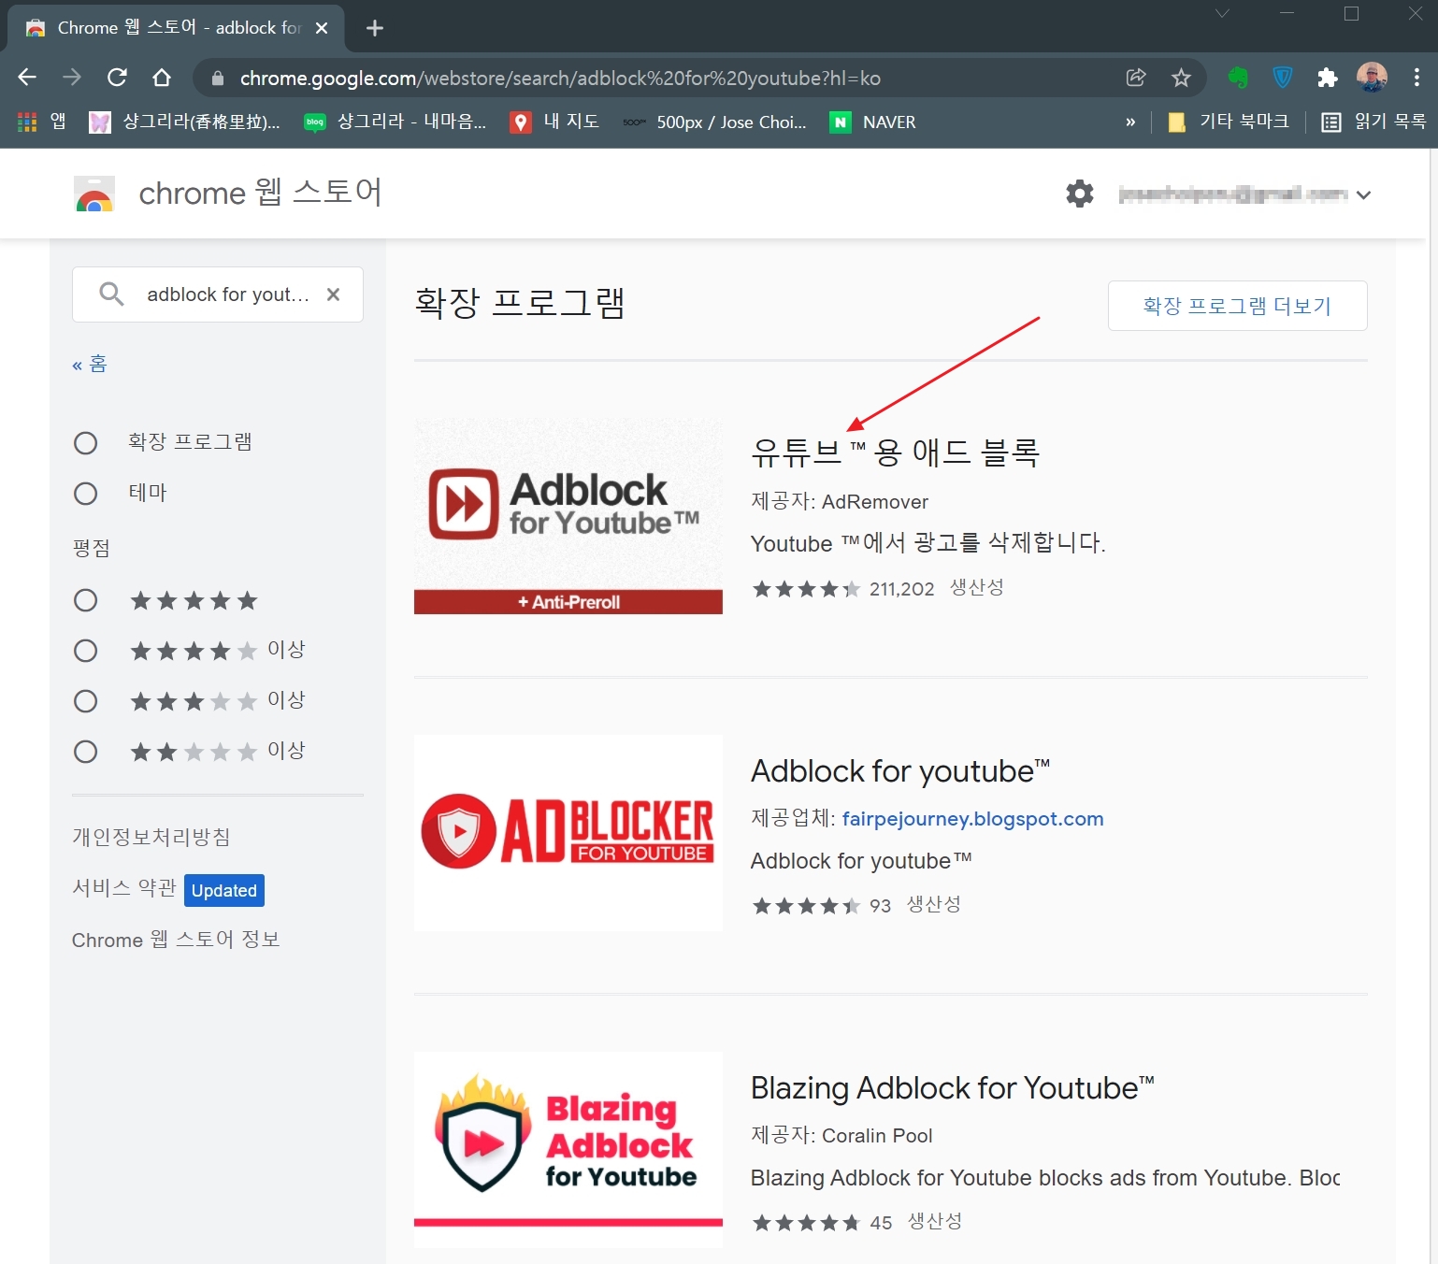Screen dimensions: 1438x1264
Task: Select the five-star rating filter
Action: point(85,600)
